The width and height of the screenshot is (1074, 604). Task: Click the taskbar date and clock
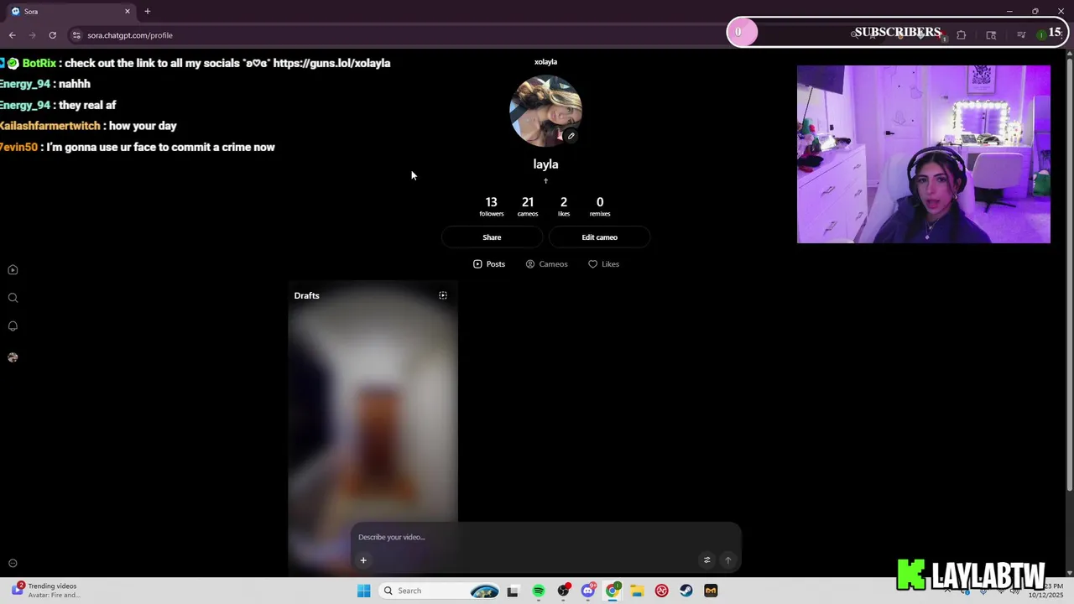click(x=1045, y=591)
